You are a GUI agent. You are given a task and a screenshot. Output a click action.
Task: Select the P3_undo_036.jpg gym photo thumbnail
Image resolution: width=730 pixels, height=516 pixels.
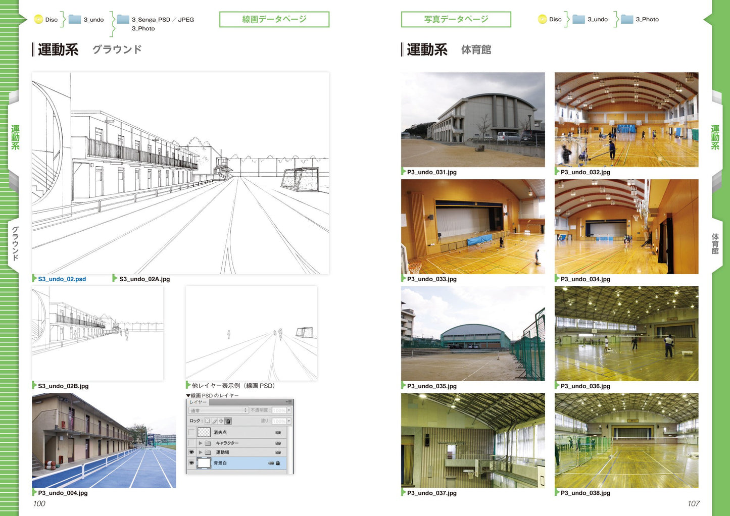(626, 334)
